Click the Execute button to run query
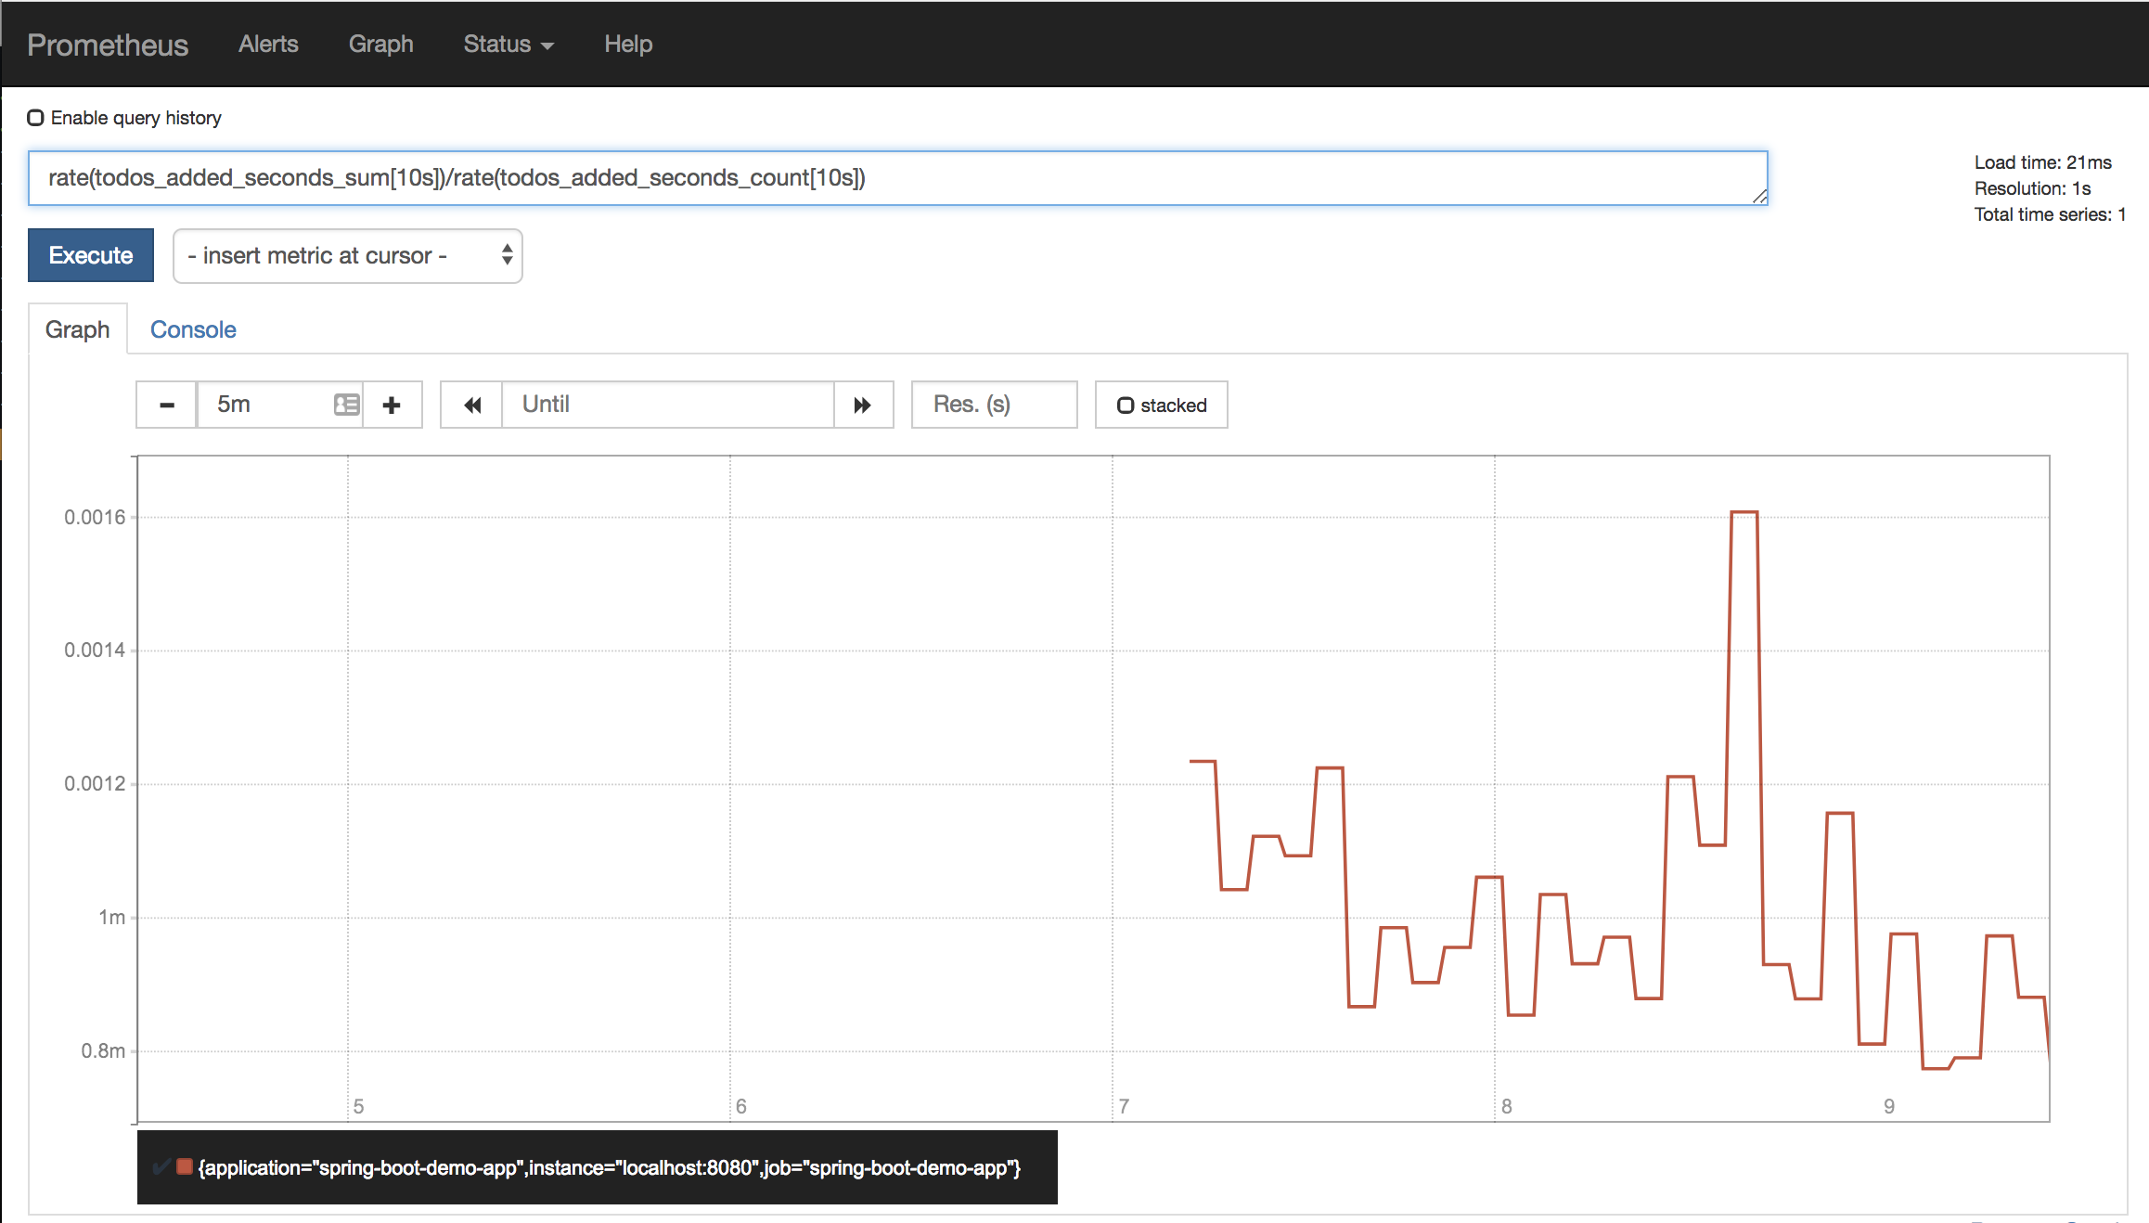The height and width of the screenshot is (1223, 2149). pyautogui.click(x=92, y=255)
